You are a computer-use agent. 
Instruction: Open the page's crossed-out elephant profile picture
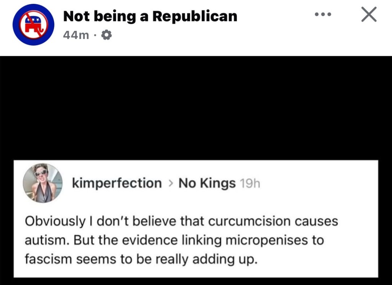[33, 25]
